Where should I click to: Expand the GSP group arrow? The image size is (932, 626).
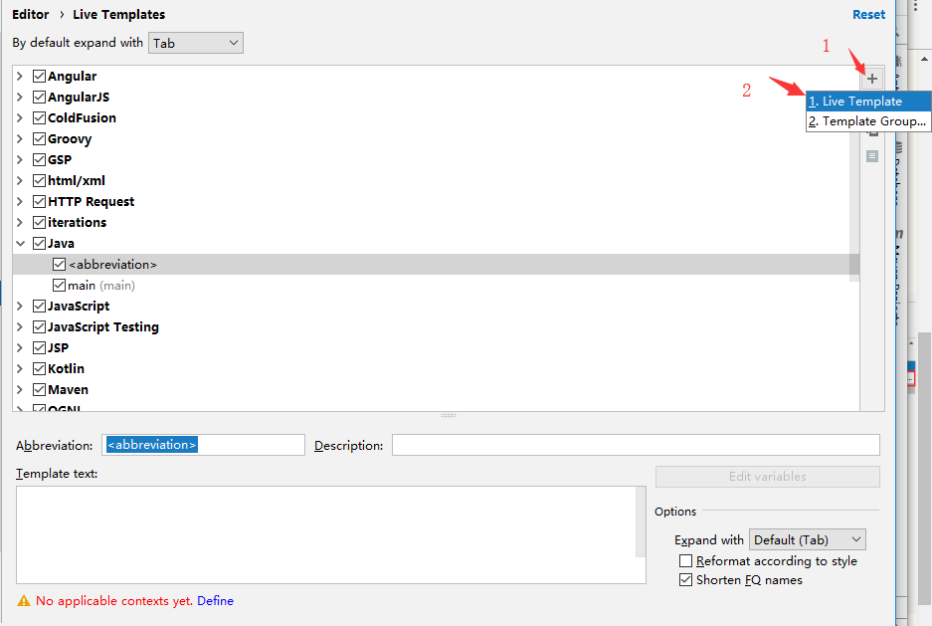click(20, 160)
